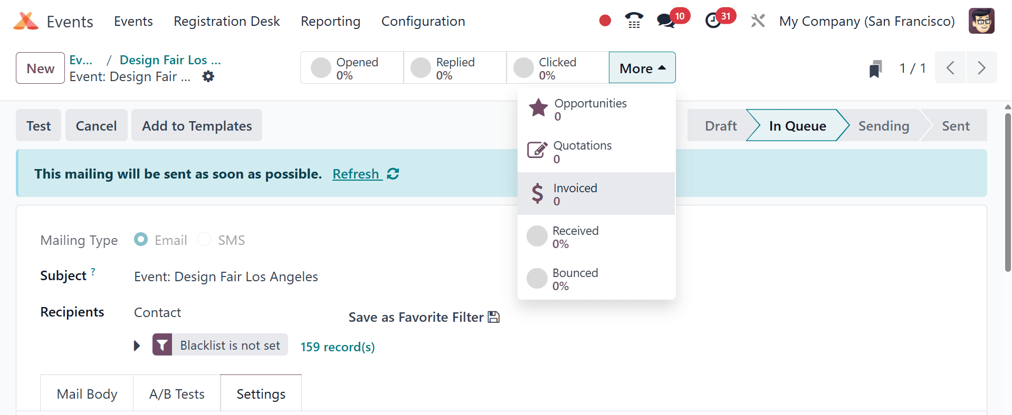
Task: Switch to the Mail Body tab
Action: (x=87, y=394)
